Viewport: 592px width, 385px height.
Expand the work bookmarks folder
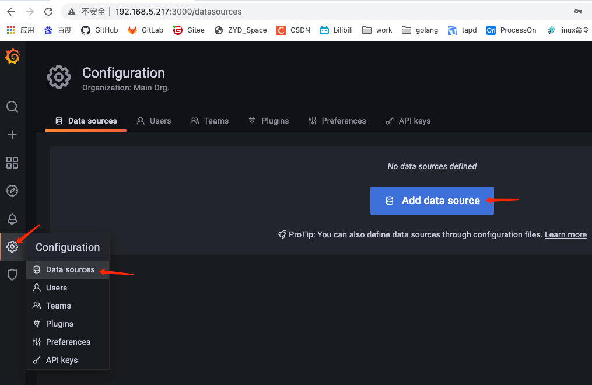pos(377,30)
